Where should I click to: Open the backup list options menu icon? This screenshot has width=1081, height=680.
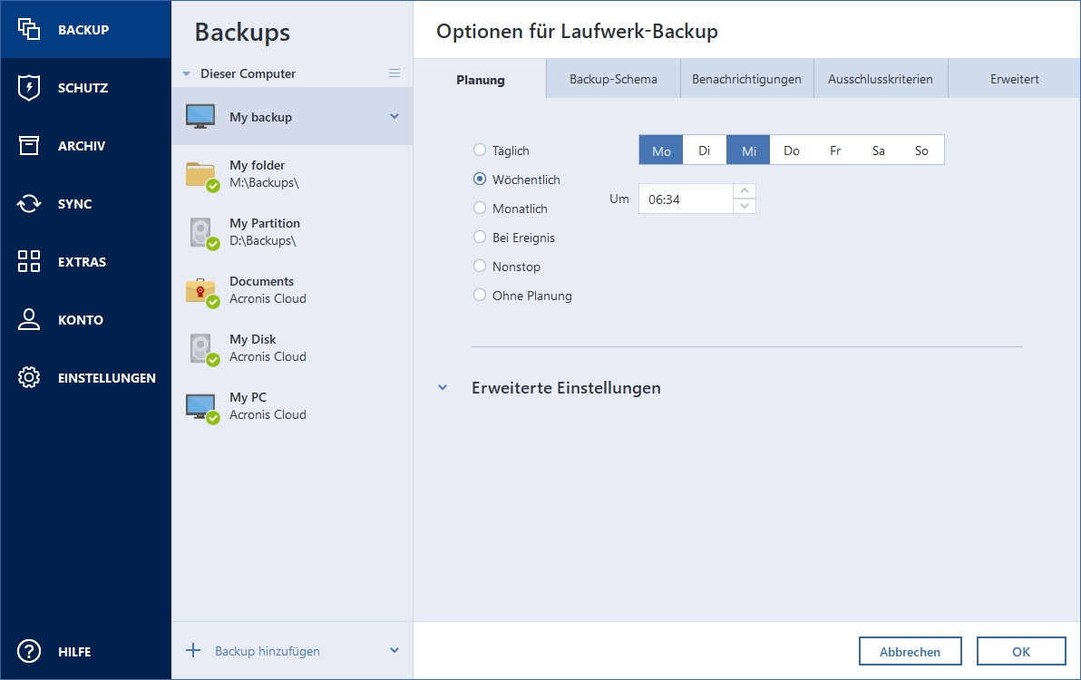coord(394,73)
